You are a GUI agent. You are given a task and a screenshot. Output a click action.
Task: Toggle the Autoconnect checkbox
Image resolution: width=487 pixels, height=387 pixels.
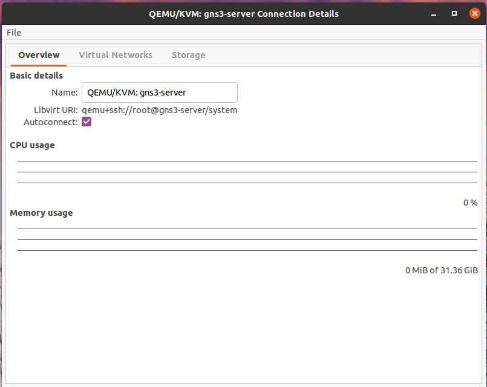tap(87, 122)
